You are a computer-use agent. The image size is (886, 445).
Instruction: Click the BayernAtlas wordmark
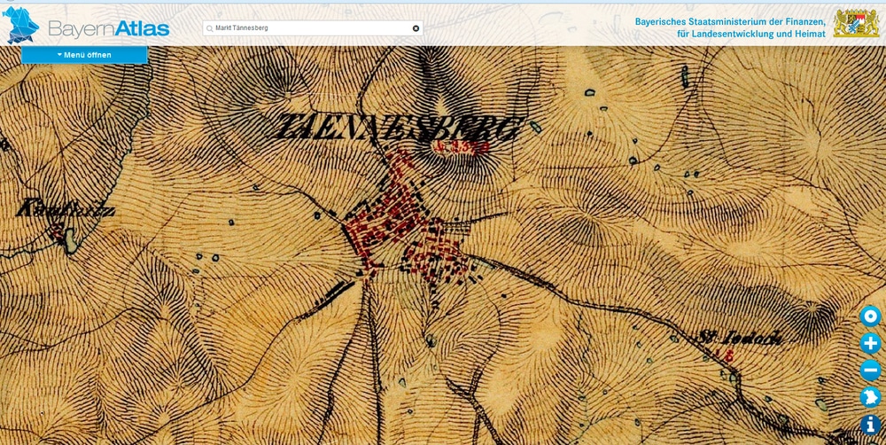click(x=108, y=28)
